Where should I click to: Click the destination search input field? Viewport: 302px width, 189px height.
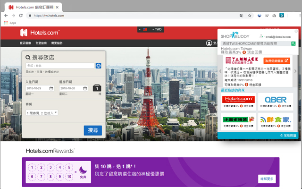[60, 66]
